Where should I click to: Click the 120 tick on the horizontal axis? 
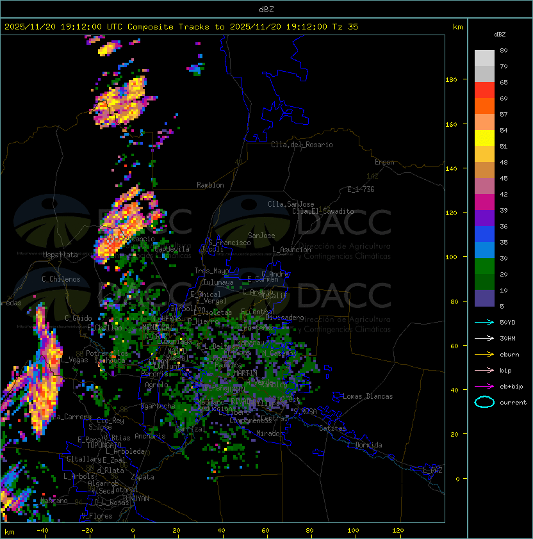tap(398, 531)
